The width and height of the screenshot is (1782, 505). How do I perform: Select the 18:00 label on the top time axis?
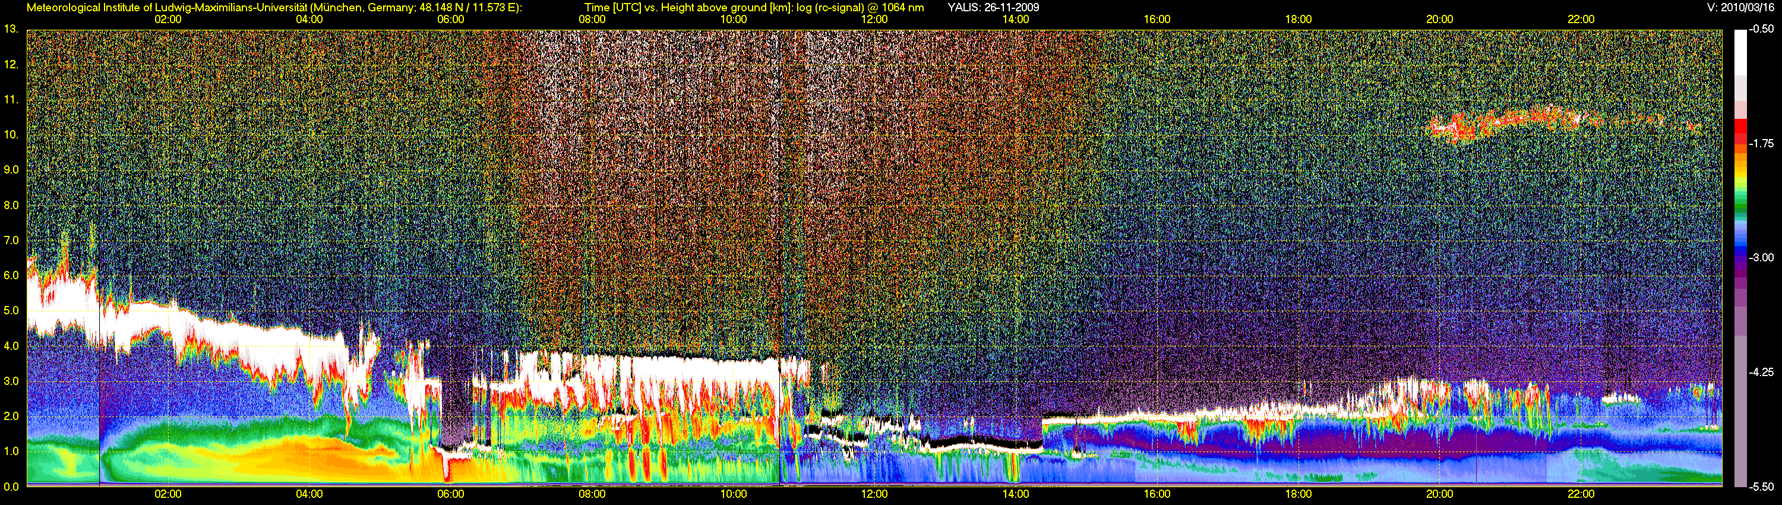point(1298,20)
